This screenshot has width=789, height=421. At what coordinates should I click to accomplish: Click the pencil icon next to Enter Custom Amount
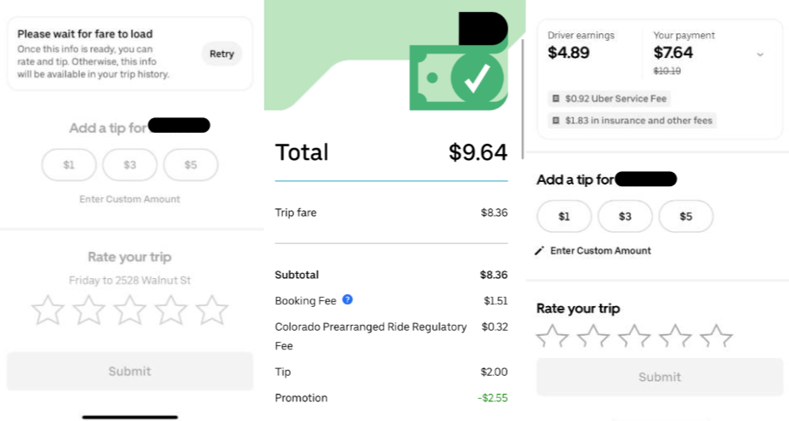539,251
